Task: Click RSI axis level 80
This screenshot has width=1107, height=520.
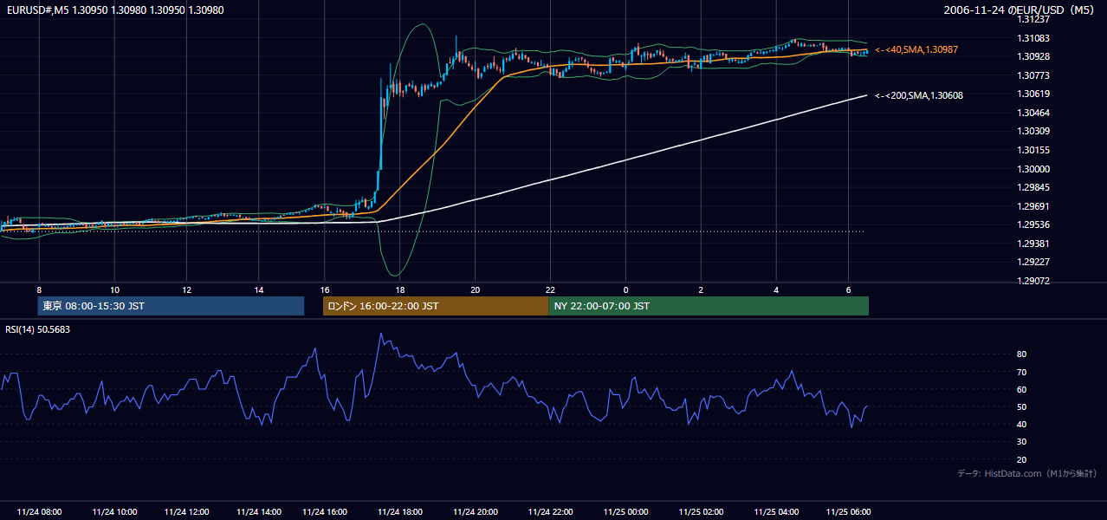Action: tap(1022, 354)
